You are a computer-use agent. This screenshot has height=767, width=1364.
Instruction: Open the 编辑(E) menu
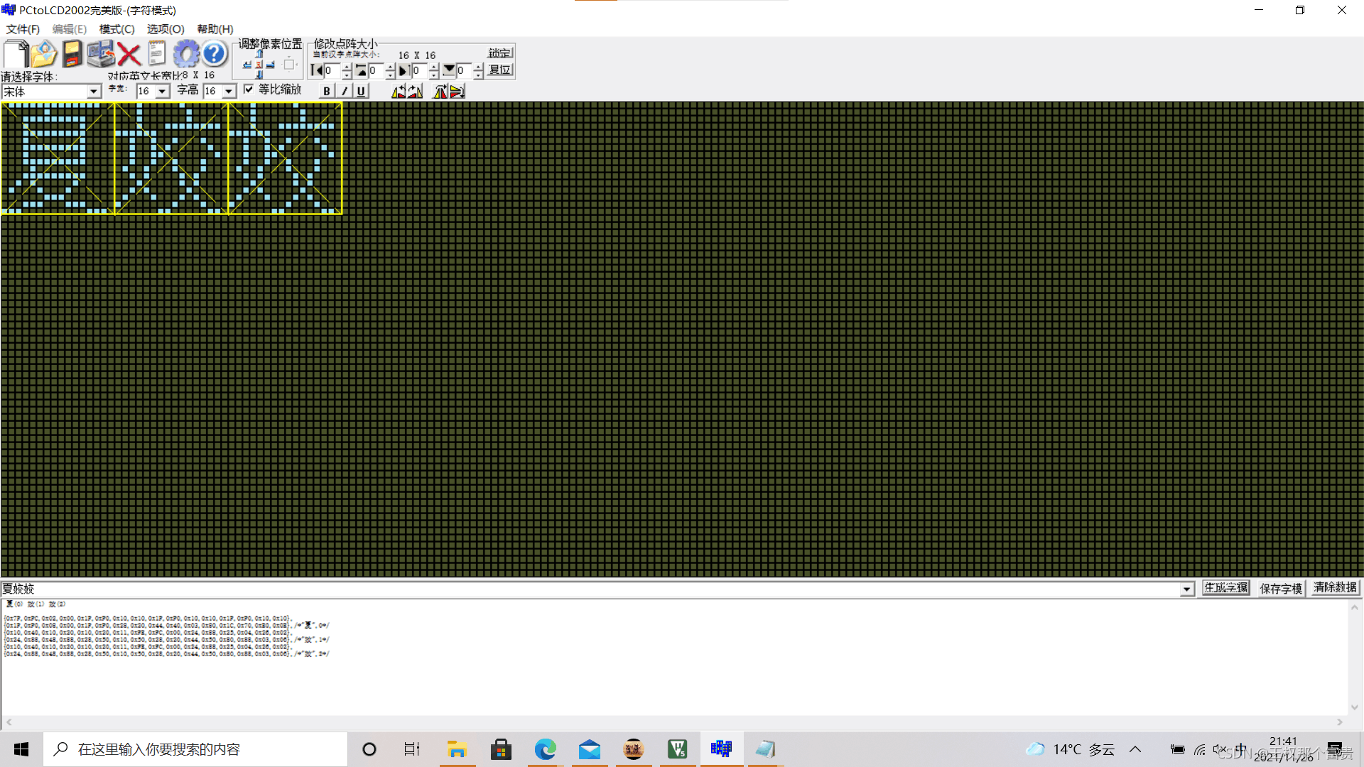coord(70,29)
